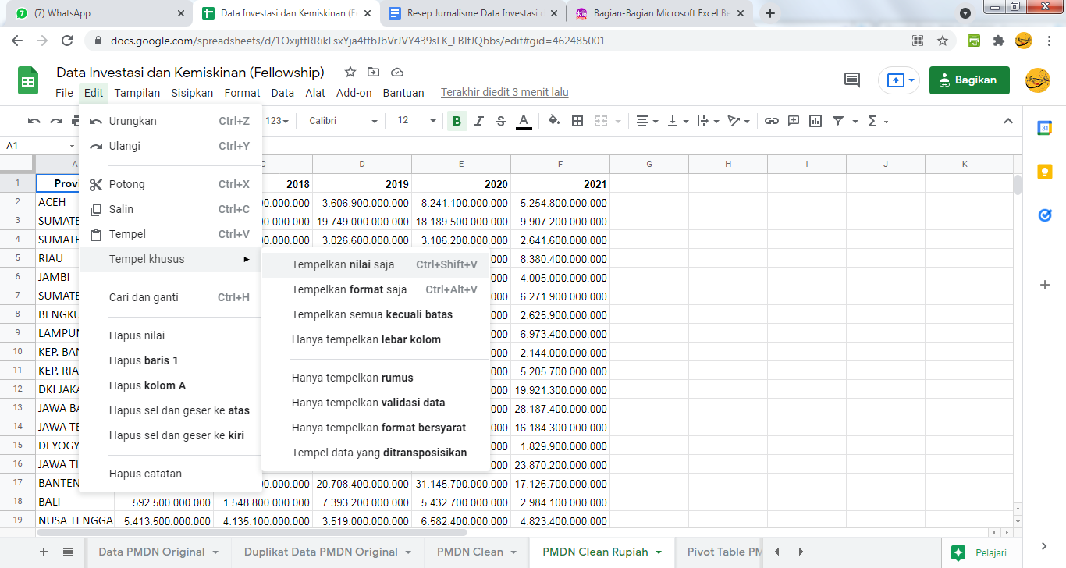The width and height of the screenshot is (1066, 568).
Task: Star this spreadsheet document
Action: tap(350, 73)
